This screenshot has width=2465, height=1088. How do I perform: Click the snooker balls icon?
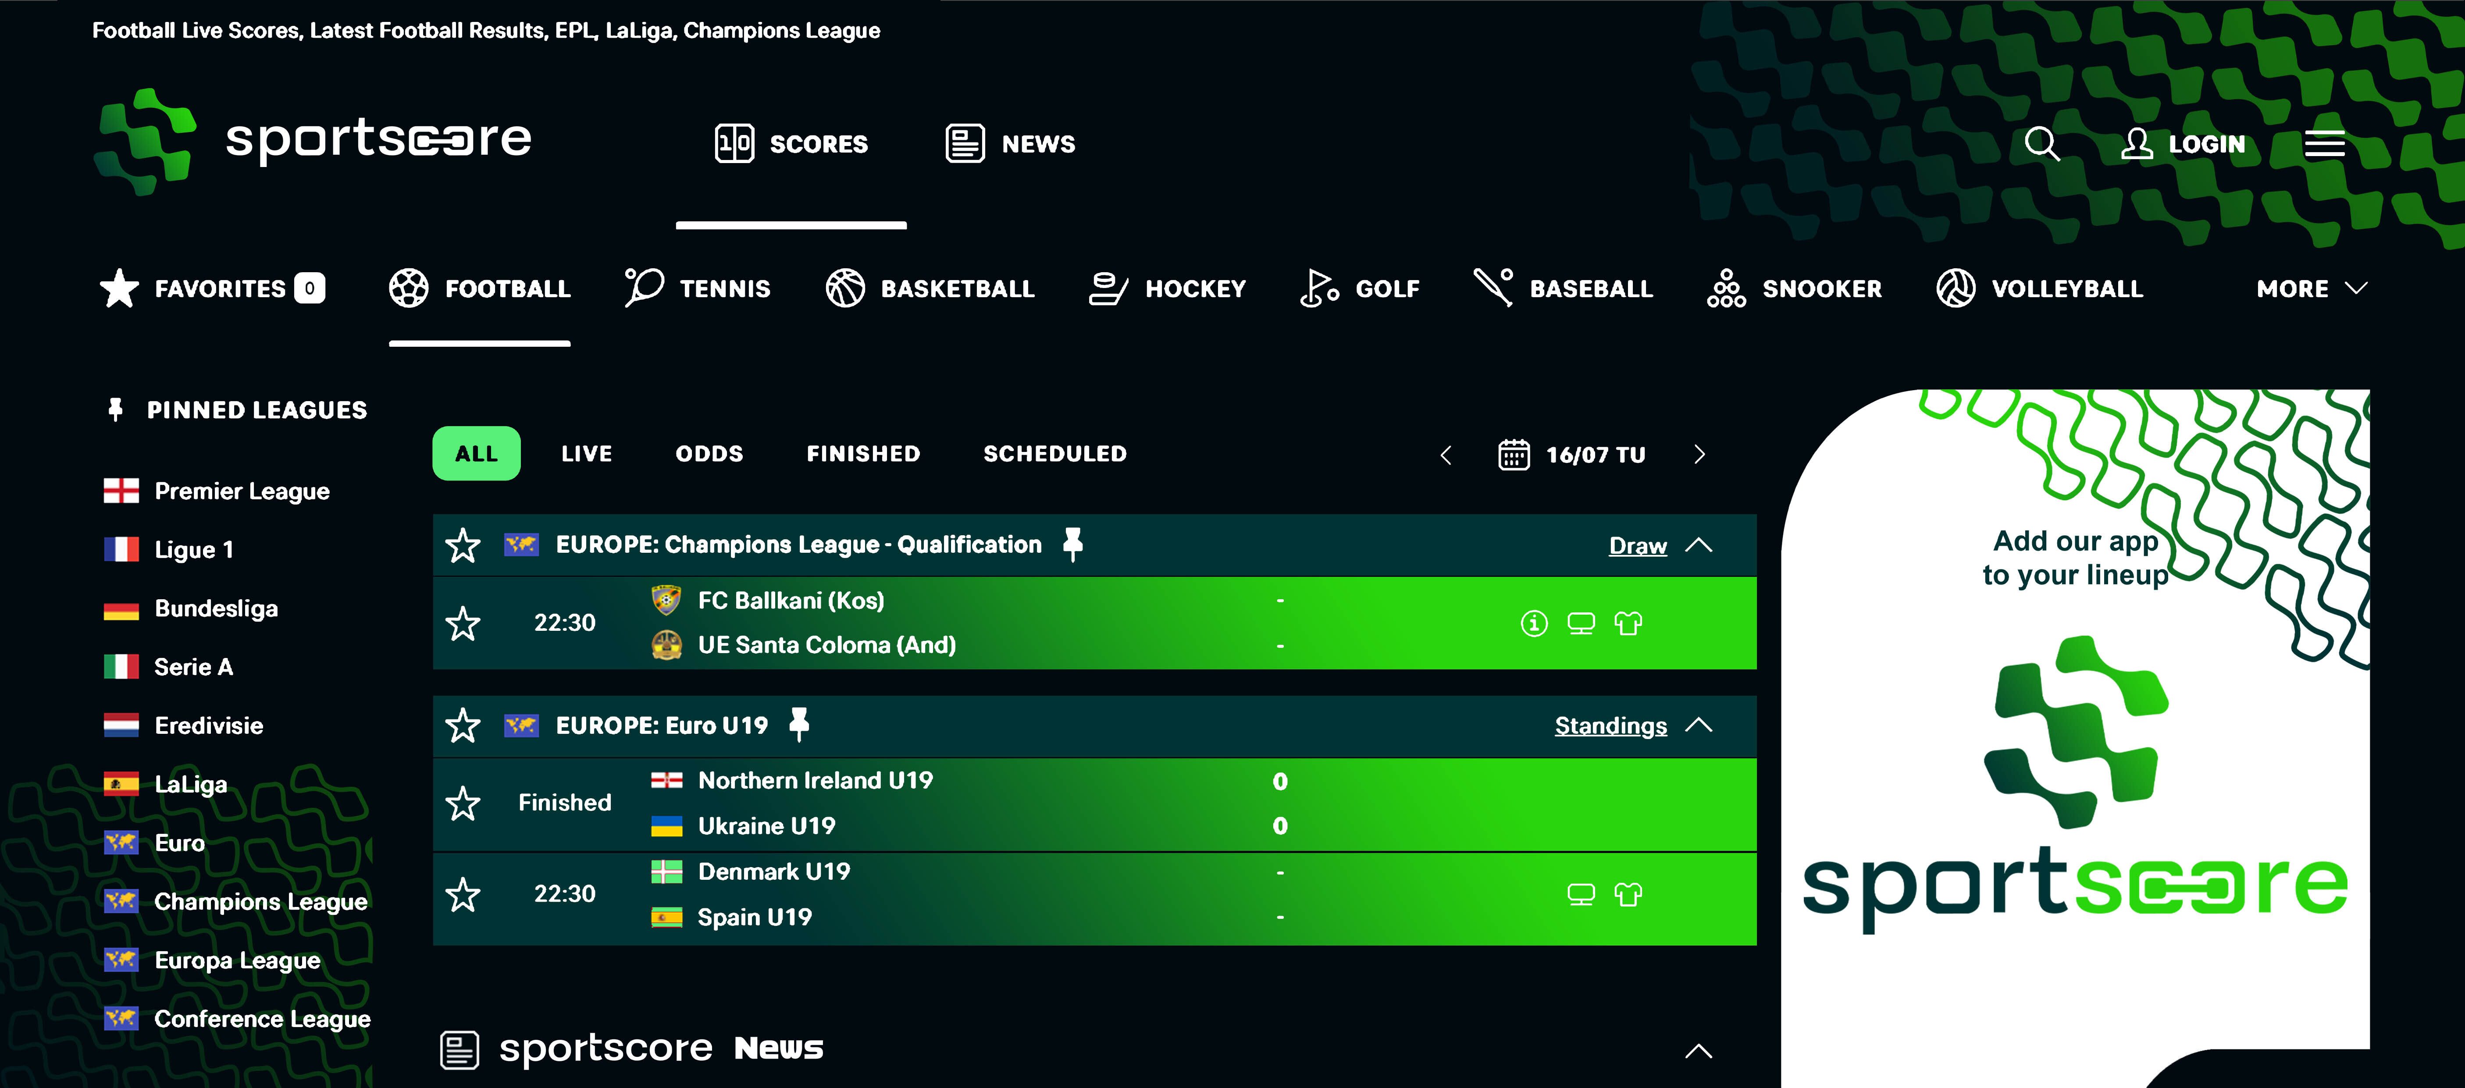[x=1726, y=288]
